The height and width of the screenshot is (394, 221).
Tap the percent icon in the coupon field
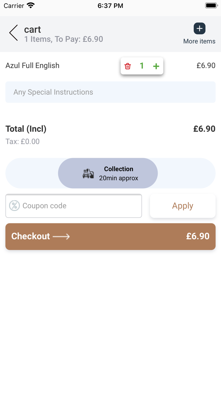click(x=14, y=206)
